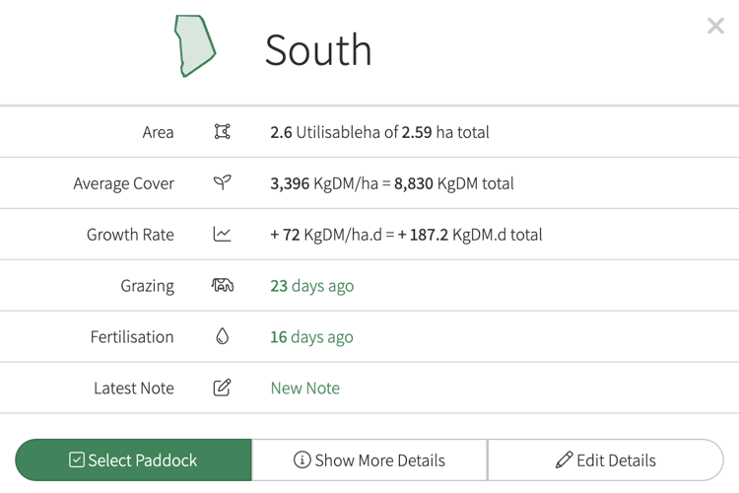Image resolution: width=739 pixels, height=493 pixels.
Task: Click Show More Details button
Action: click(x=369, y=460)
